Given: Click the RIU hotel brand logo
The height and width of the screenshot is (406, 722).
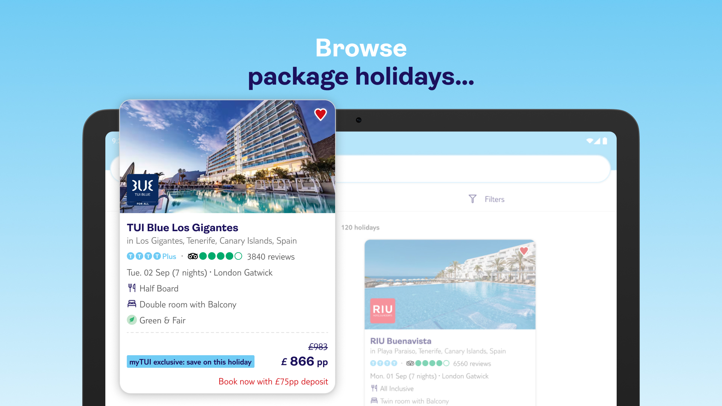Looking at the screenshot, I should coord(383,311).
